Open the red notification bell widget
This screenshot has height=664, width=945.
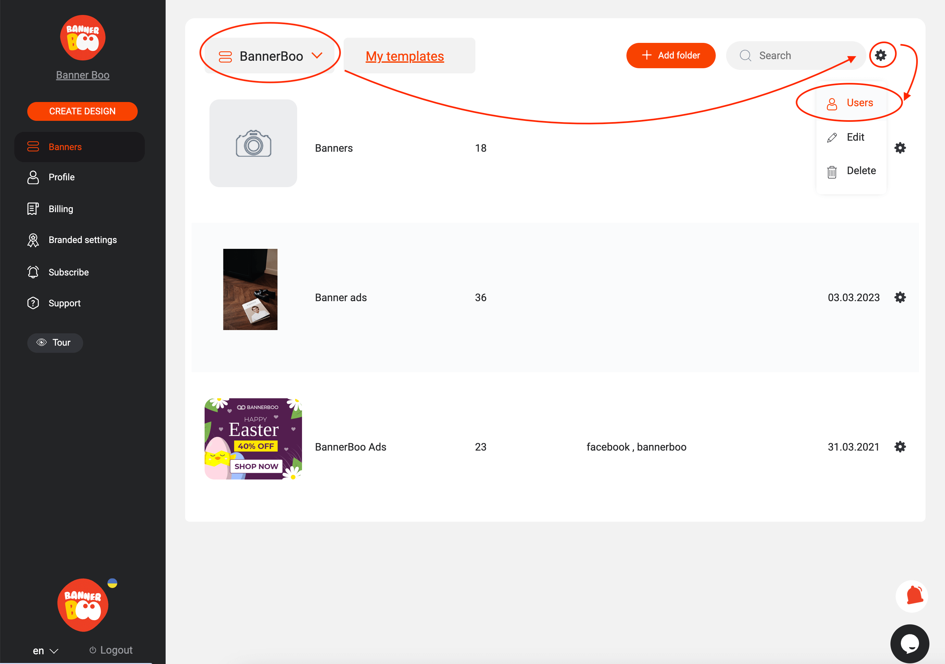click(912, 596)
